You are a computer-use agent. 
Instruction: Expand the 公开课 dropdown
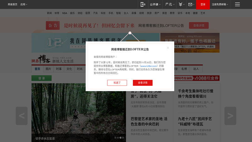(x=155, y=4)
